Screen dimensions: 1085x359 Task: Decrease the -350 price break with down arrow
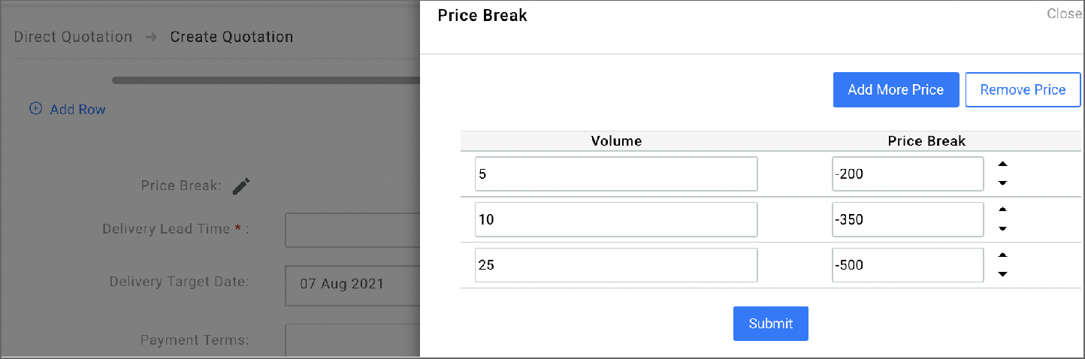point(1002,229)
